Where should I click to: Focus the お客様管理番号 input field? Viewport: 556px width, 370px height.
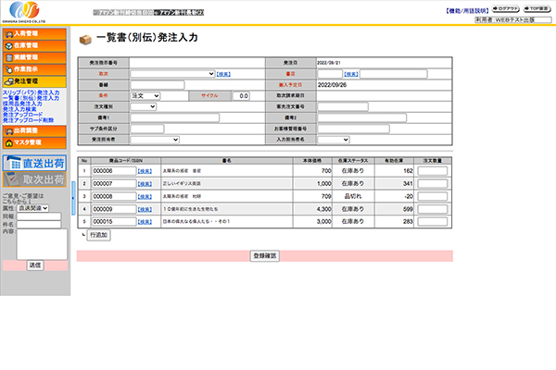coord(354,129)
